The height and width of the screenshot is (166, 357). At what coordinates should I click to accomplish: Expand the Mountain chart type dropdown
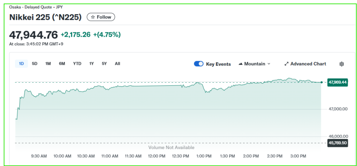pyautogui.click(x=255, y=64)
